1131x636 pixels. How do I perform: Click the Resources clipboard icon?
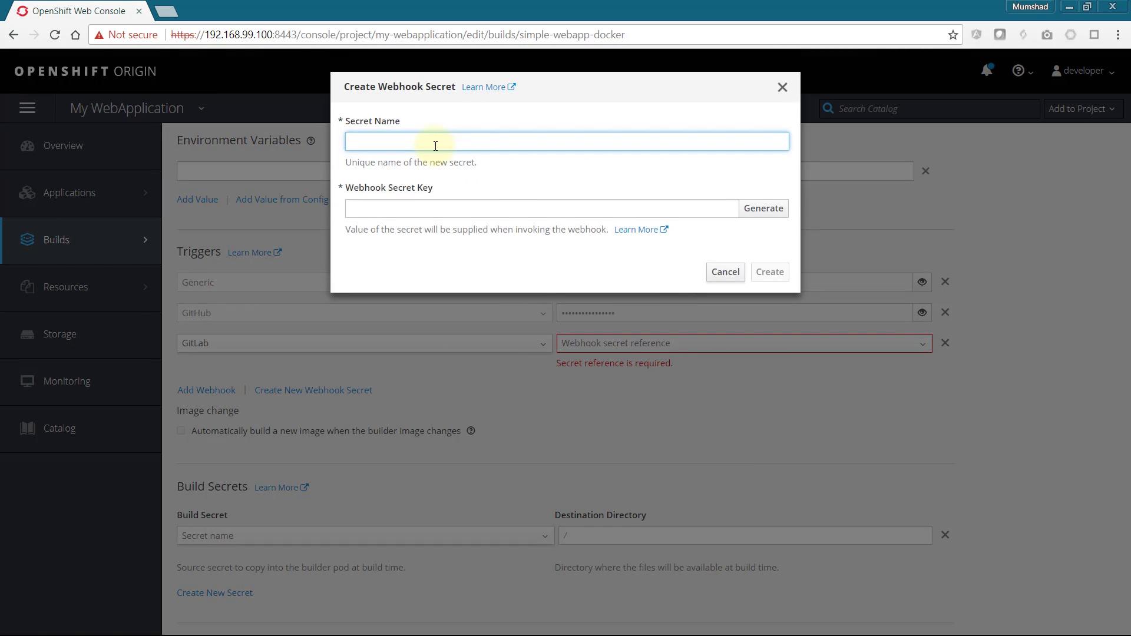27,287
